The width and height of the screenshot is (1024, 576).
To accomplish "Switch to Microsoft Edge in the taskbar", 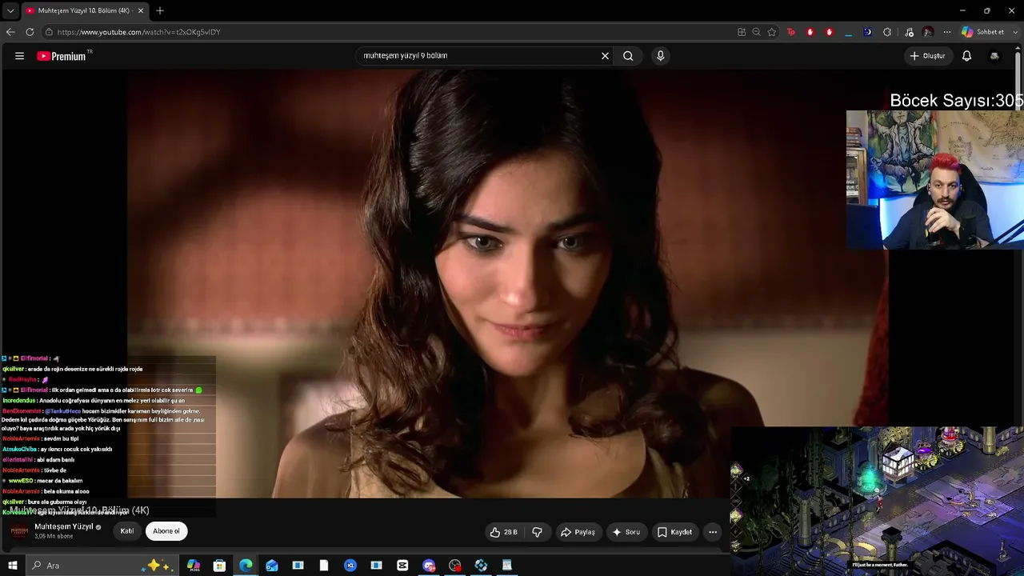I will 246,566.
